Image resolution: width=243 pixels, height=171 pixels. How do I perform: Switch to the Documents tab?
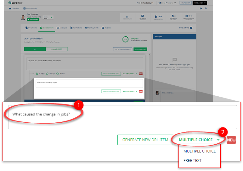pyautogui.click(x=31, y=28)
